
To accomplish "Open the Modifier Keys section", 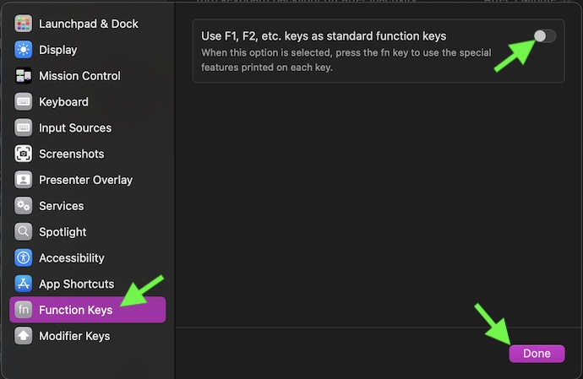I will [x=74, y=336].
